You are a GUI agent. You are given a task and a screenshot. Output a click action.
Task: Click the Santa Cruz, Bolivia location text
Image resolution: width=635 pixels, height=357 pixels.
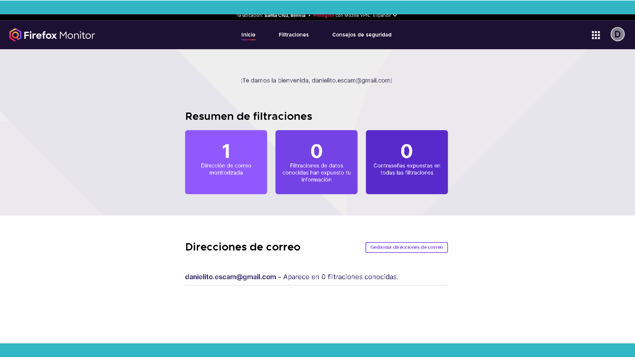point(285,15)
